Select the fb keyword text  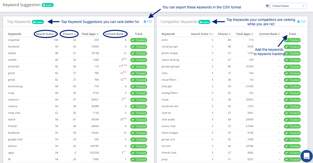pos(9,159)
